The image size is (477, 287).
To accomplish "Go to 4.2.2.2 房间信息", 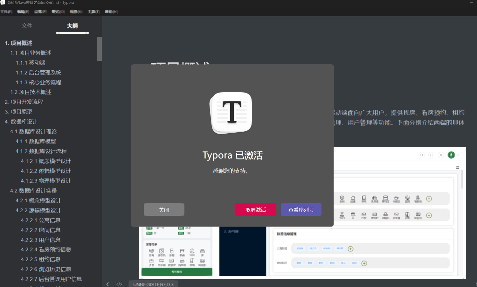I will click(x=41, y=230).
